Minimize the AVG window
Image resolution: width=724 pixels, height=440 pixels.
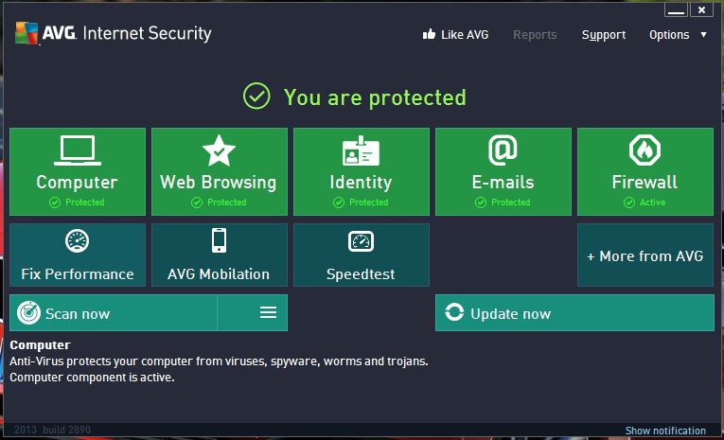(x=676, y=9)
